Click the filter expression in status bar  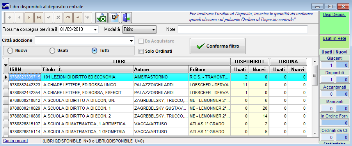coord(93,141)
